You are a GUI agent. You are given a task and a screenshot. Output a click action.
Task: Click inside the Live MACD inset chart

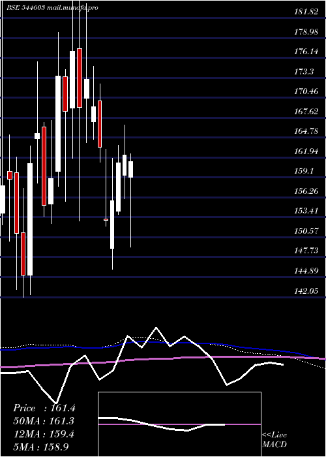179,424
